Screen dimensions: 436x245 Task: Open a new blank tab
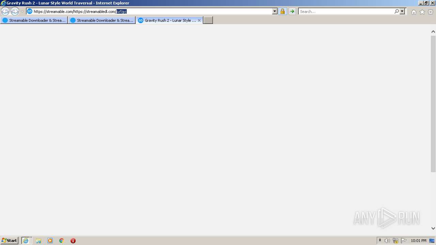208,20
